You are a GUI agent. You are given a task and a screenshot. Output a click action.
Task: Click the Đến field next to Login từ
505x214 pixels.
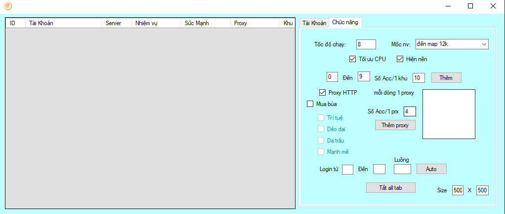379,169
